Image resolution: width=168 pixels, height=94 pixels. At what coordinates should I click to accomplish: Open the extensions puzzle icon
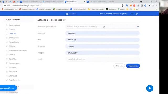(149, 5)
